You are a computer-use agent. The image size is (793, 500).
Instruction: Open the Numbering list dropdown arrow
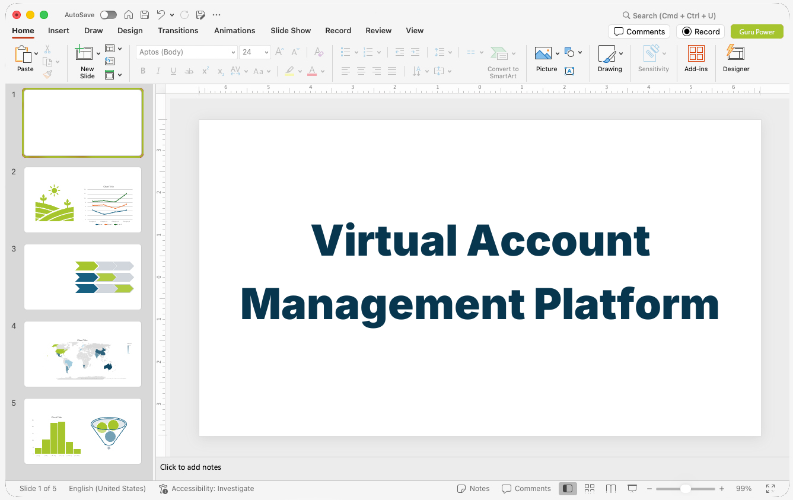tap(379, 52)
